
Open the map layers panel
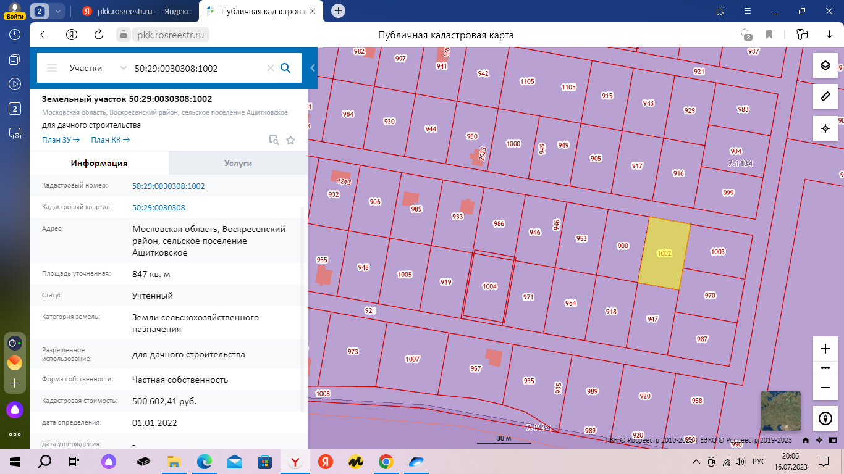pyautogui.click(x=825, y=65)
